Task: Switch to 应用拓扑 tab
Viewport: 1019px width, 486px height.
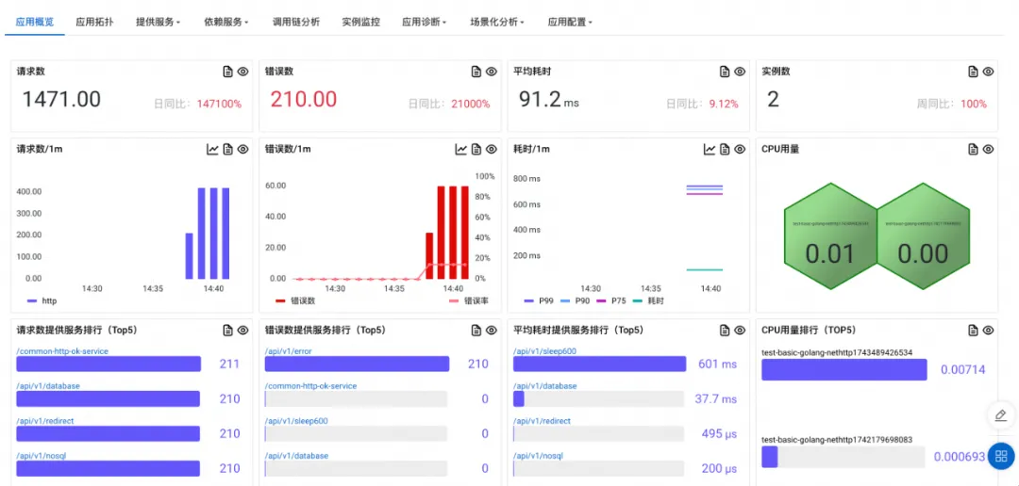Action: 94,22
